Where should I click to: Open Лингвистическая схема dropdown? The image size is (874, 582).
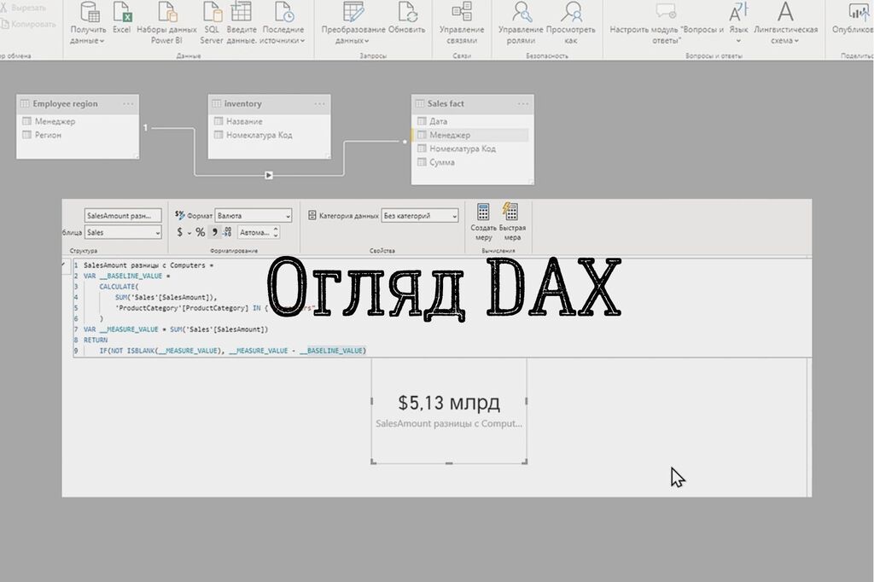(x=785, y=23)
